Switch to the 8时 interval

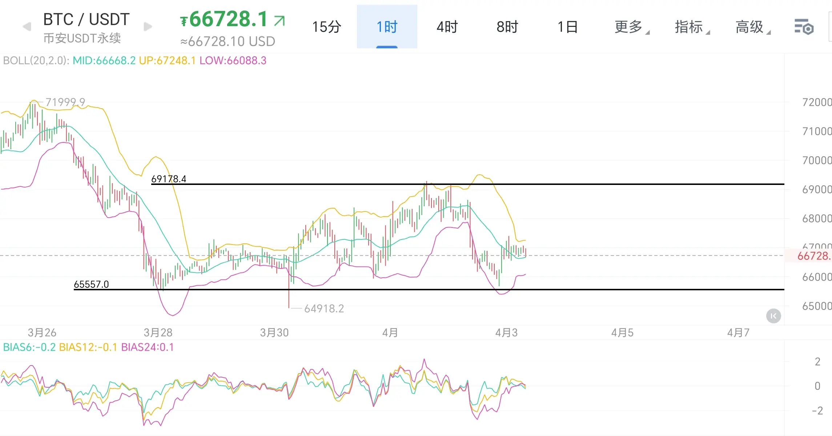tap(507, 27)
